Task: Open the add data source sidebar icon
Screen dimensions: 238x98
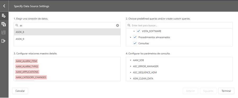Action: click(x=3, y=16)
